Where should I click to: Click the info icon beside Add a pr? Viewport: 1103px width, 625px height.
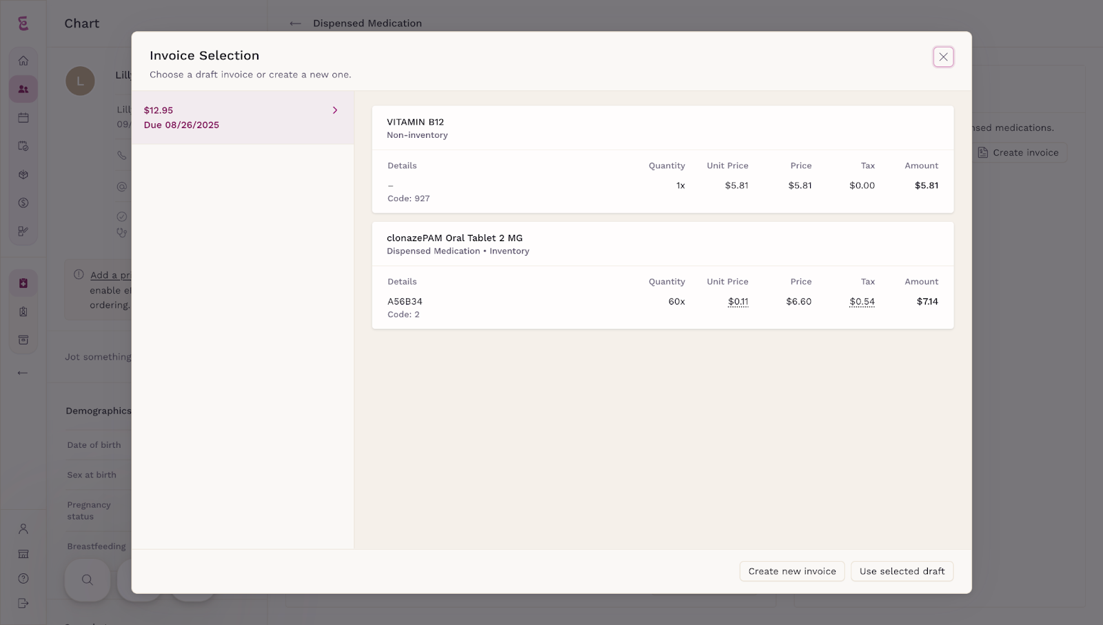pyautogui.click(x=79, y=274)
